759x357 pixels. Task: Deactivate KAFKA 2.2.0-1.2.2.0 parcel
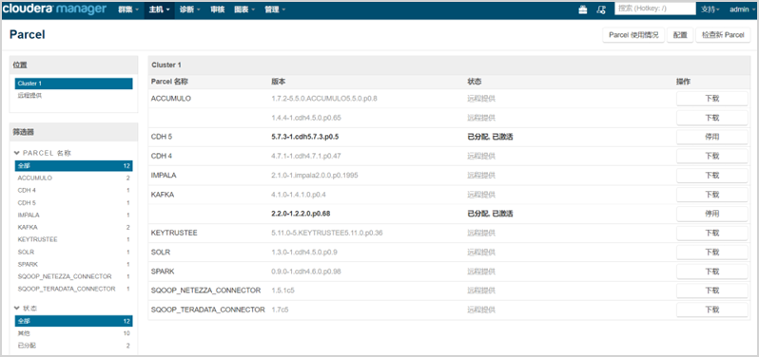coord(711,214)
